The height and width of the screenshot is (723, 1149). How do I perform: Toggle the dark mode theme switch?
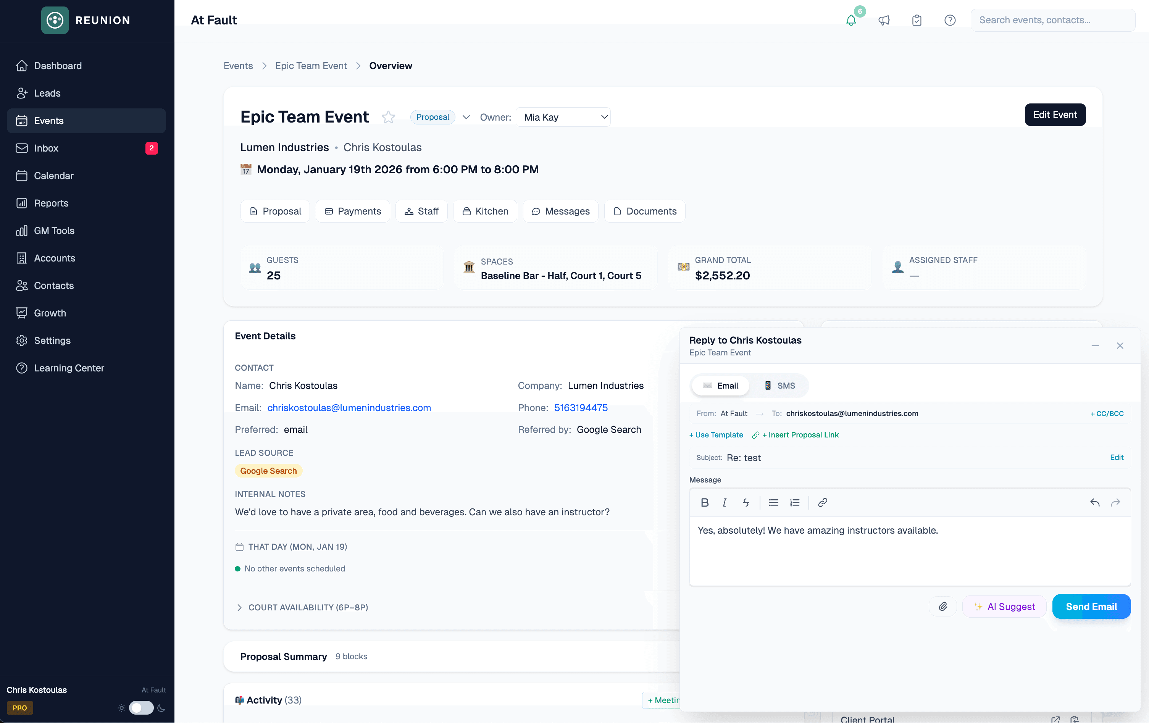[x=141, y=708]
